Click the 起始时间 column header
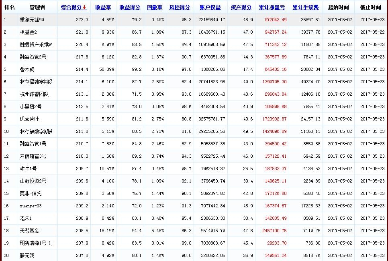388x261 pixels. tap(339, 8)
